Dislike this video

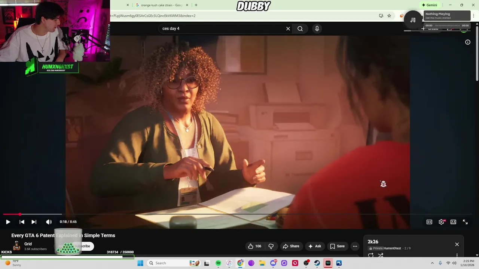pyautogui.click(x=271, y=246)
